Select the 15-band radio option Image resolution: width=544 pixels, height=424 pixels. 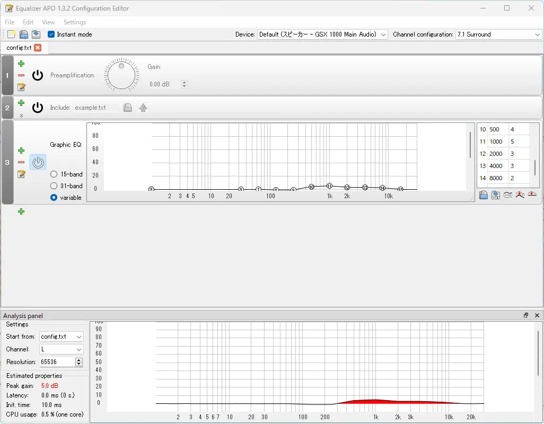click(54, 174)
